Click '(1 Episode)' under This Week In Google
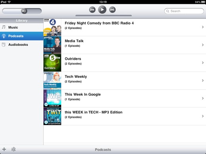This screenshot has height=154, width=206. (72, 99)
